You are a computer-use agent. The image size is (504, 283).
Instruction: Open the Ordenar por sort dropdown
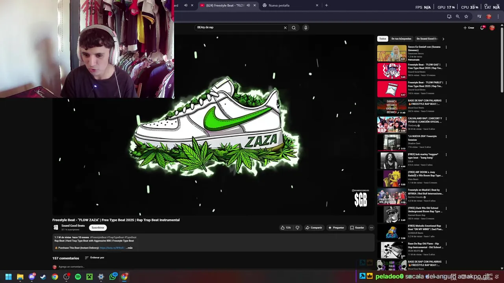click(94, 258)
